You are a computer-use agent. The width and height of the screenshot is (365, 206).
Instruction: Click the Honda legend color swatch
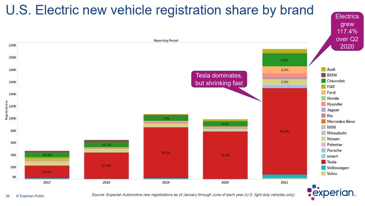click(x=323, y=98)
